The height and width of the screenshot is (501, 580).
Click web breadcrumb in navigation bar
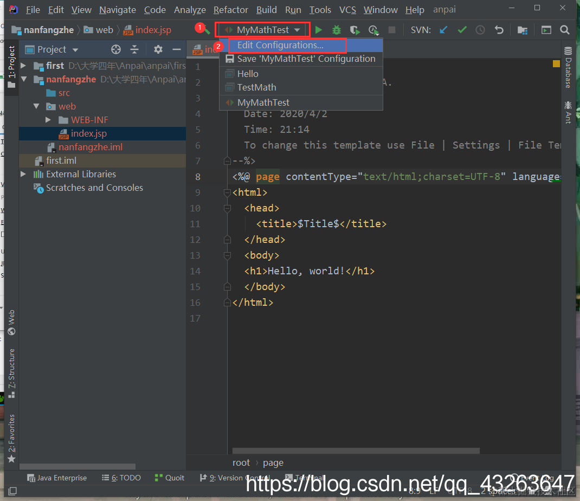point(99,30)
